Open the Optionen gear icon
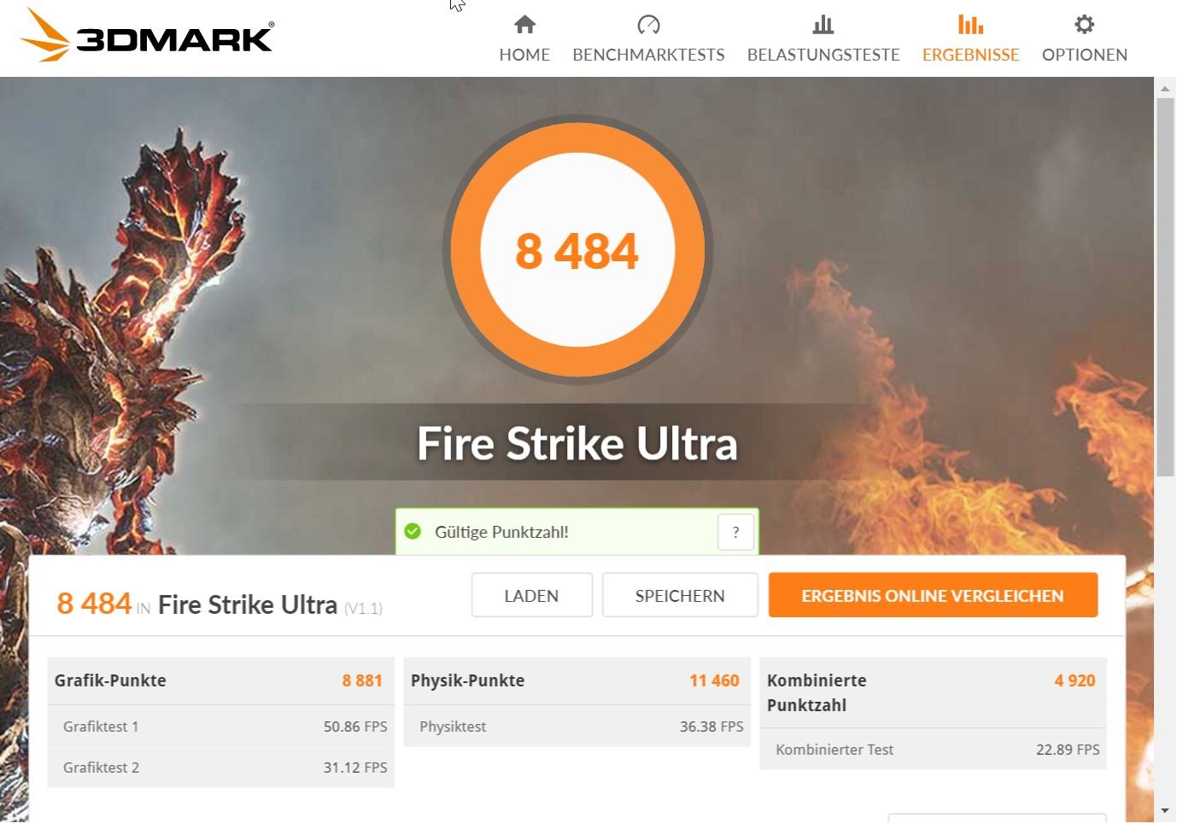1177x823 pixels. coord(1084,24)
